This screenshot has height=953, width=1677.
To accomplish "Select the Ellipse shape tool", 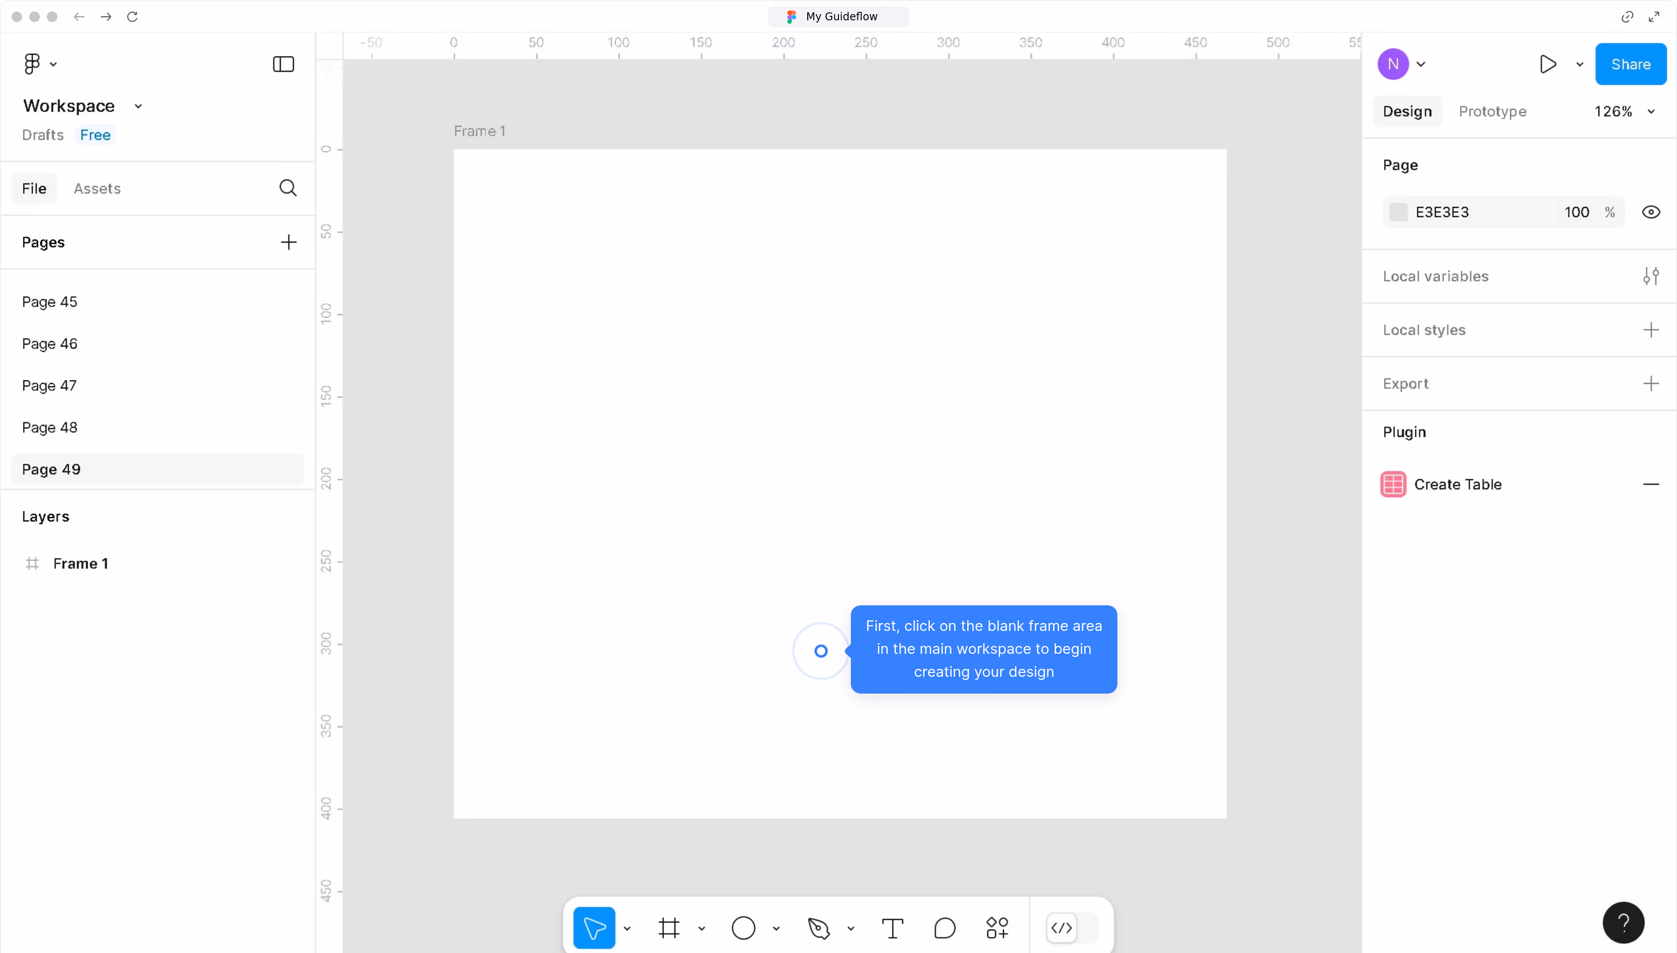I will coord(743,927).
